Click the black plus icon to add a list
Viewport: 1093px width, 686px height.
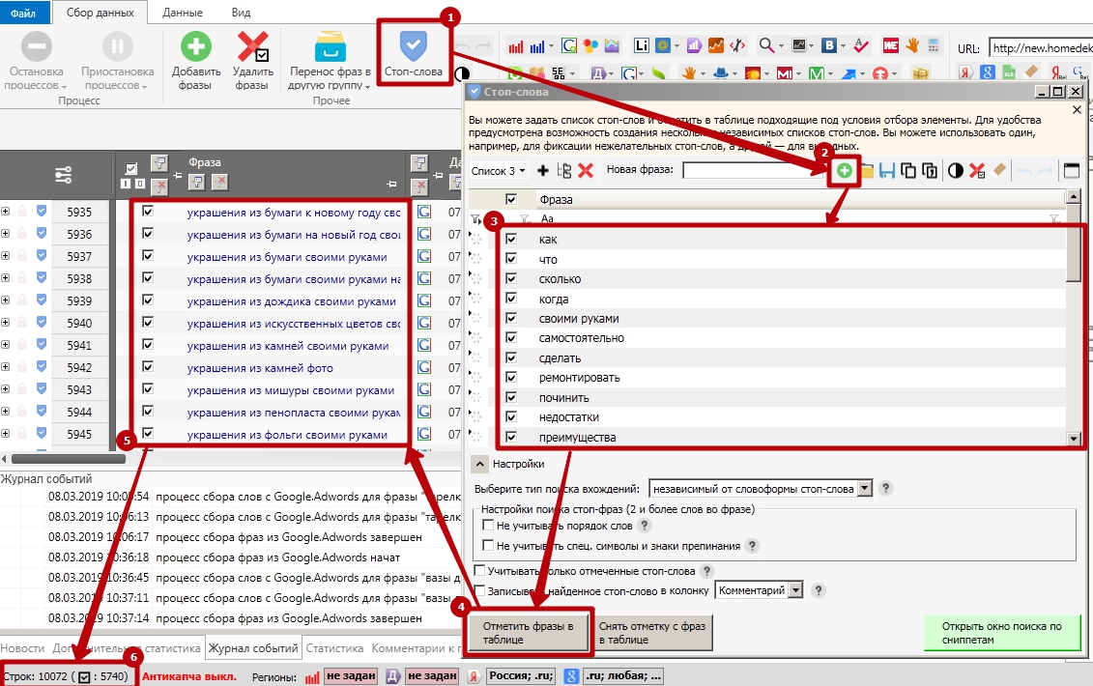(x=543, y=171)
